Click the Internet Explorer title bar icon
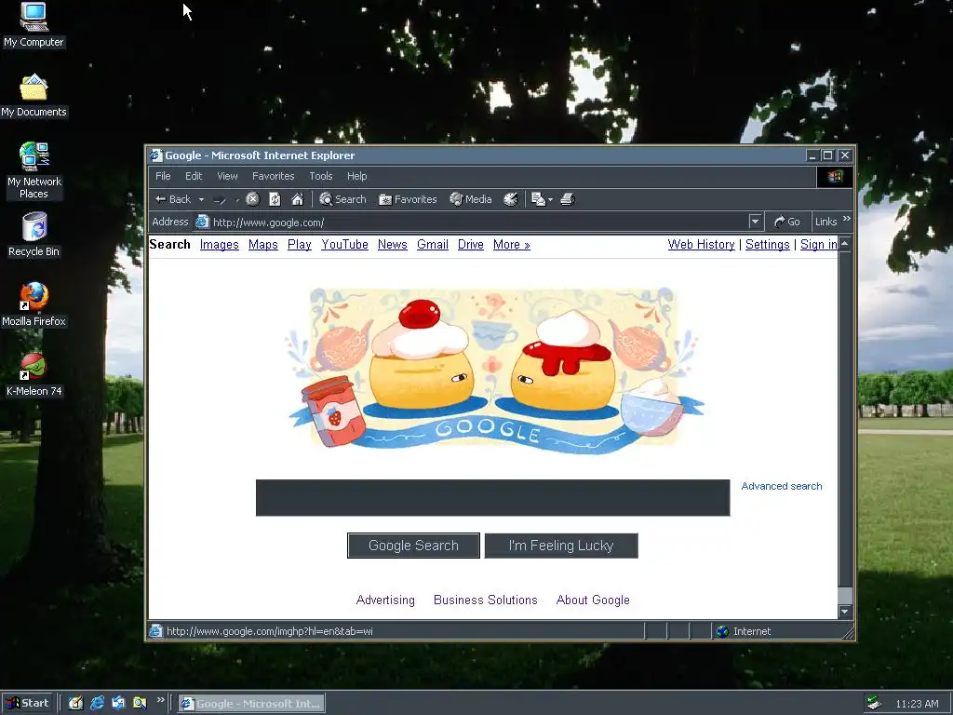This screenshot has height=715, width=953. [x=156, y=155]
